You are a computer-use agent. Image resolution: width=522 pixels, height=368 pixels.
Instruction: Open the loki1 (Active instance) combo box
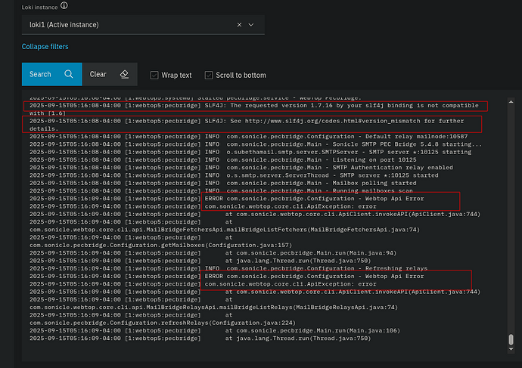click(129, 24)
